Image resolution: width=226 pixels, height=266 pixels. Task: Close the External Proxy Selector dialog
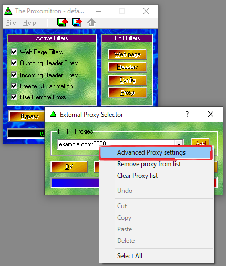pyautogui.click(x=211, y=114)
